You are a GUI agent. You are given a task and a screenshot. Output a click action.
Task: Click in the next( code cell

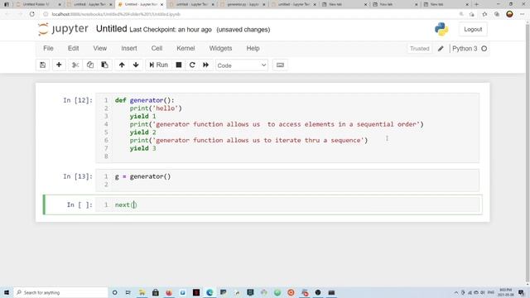[x=287, y=204]
